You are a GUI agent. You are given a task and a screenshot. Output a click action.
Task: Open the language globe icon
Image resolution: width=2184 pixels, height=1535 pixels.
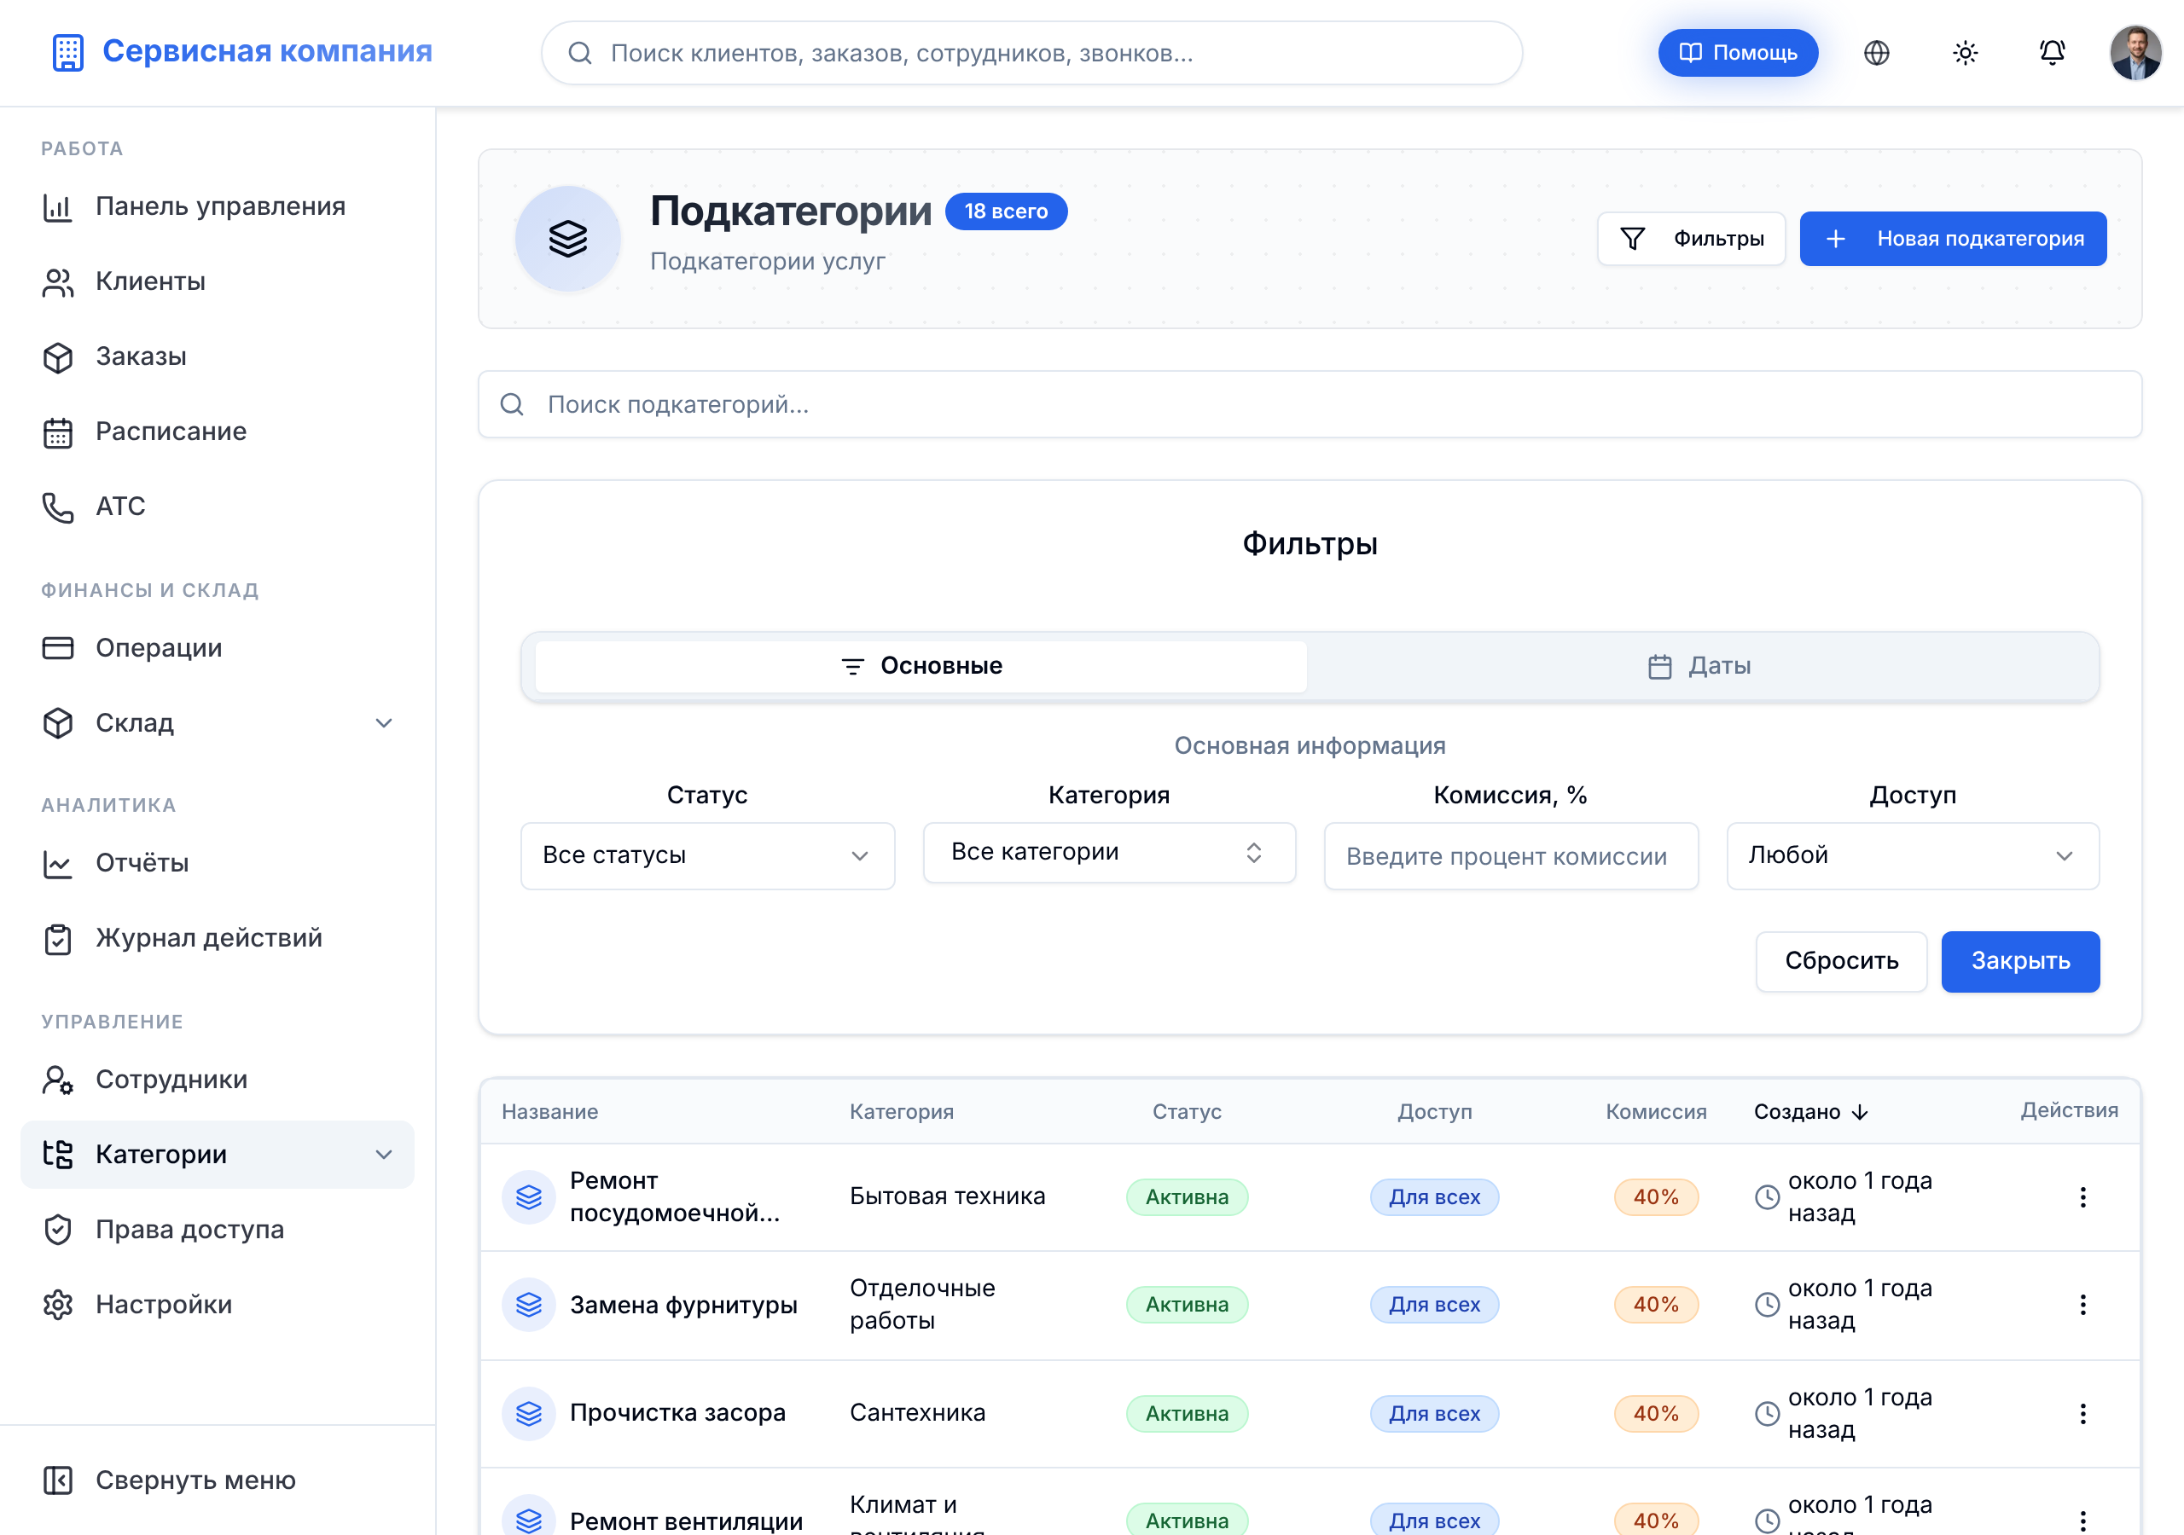coord(1876,53)
